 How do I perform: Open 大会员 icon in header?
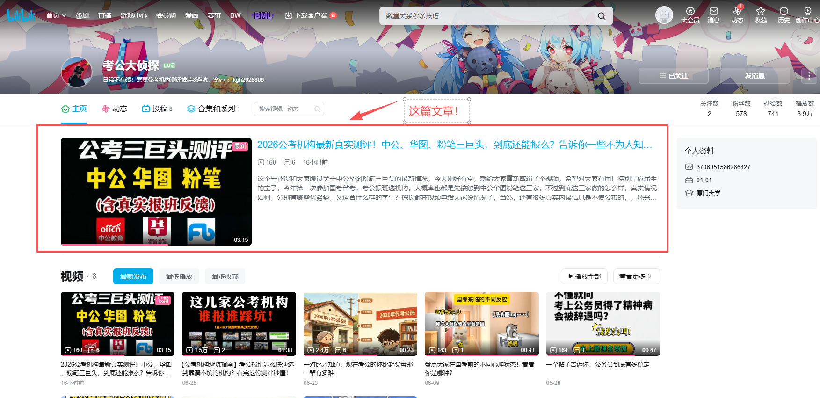tap(690, 15)
